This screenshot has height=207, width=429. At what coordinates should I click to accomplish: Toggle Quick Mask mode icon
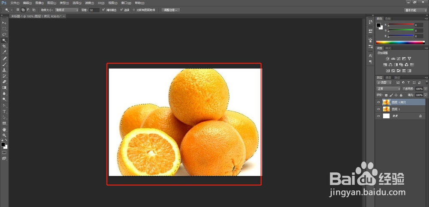4,152
